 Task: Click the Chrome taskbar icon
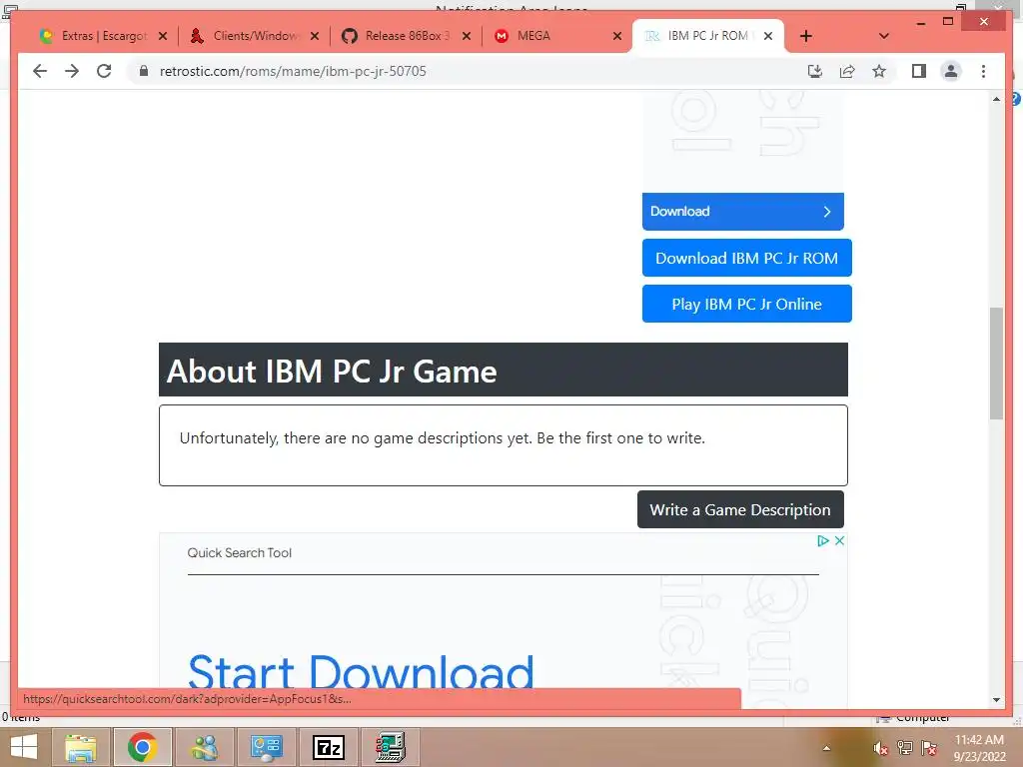(x=142, y=747)
